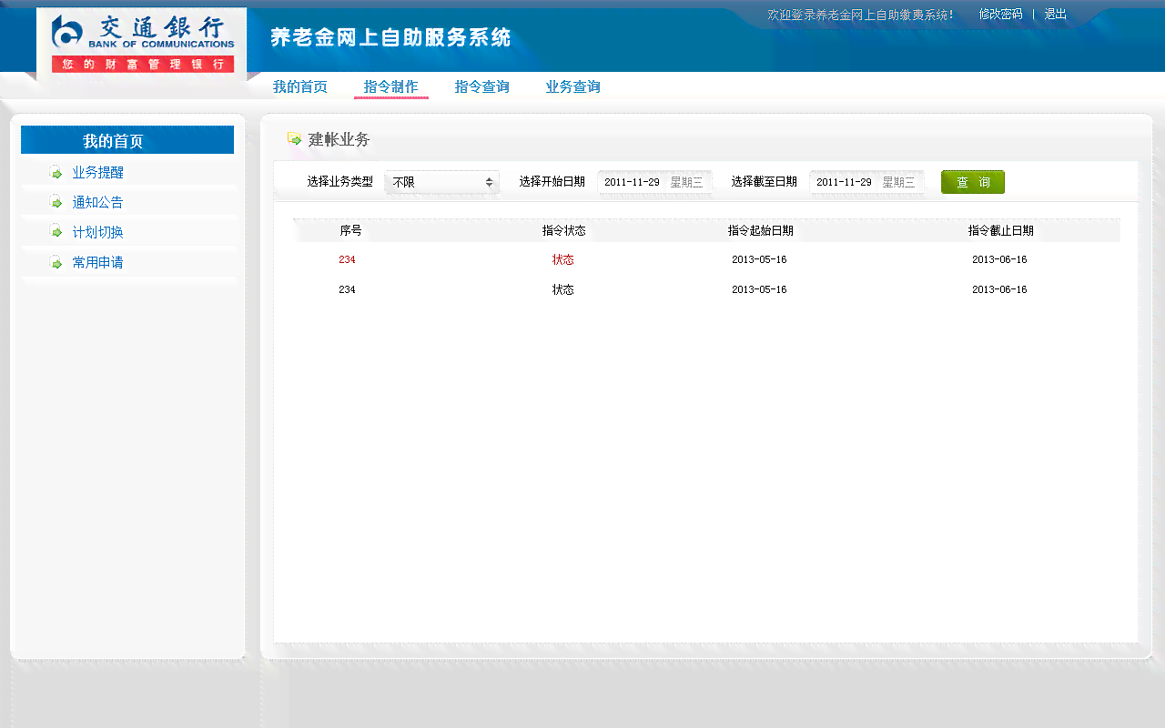Click the arrow icon beside 计划切换

(56, 232)
